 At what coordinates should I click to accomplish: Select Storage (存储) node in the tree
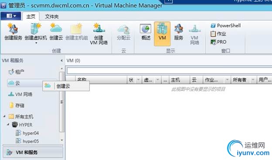click(17, 106)
